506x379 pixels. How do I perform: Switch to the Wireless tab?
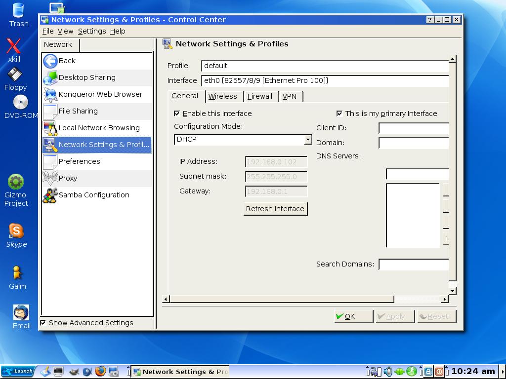tap(222, 96)
